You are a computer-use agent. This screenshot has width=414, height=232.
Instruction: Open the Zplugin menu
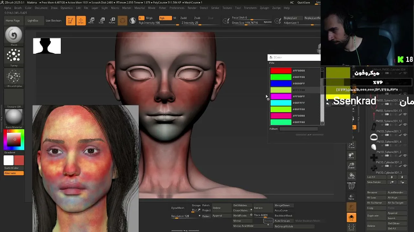click(264, 8)
